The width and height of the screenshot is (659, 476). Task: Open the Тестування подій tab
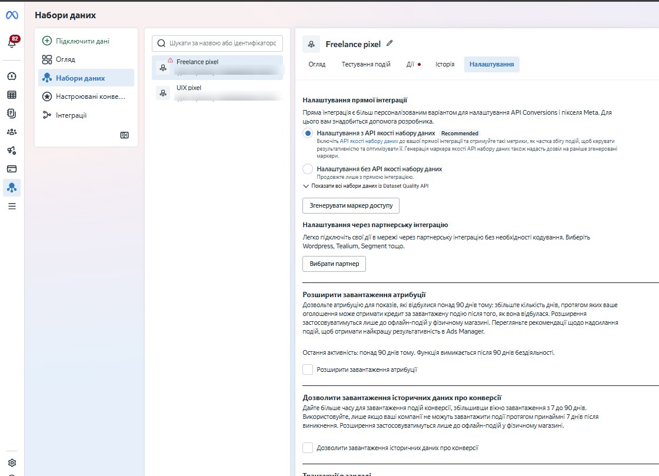tap(366, 64)
